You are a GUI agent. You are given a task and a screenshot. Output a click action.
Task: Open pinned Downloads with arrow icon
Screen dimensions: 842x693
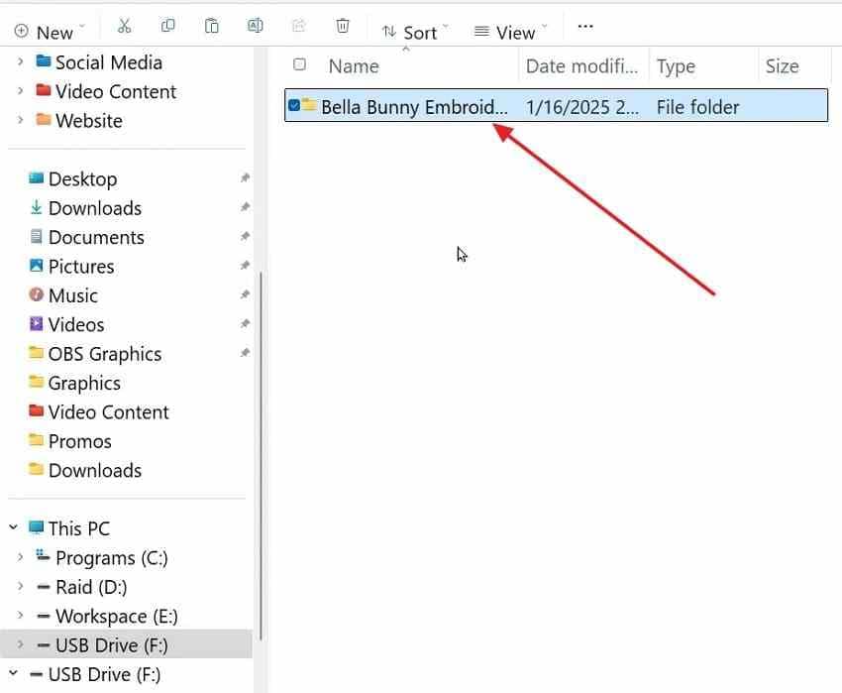click(x=94, y=208)
